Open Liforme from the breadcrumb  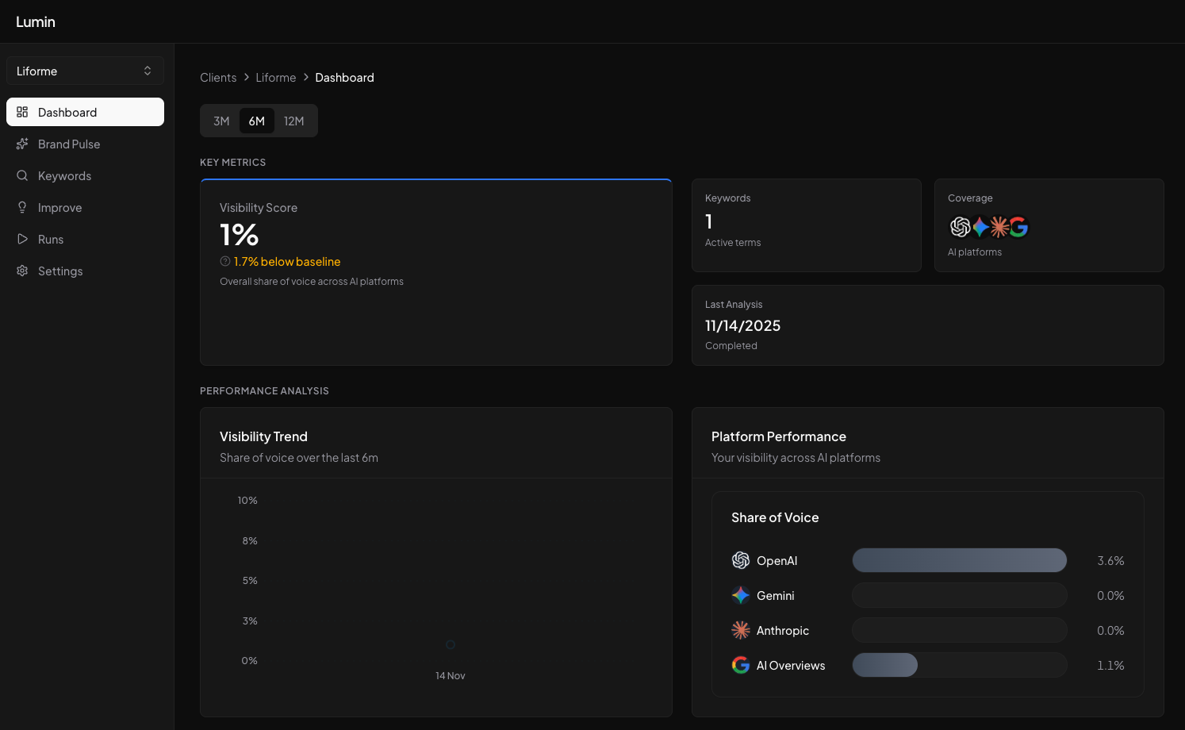tap(275, 77)
